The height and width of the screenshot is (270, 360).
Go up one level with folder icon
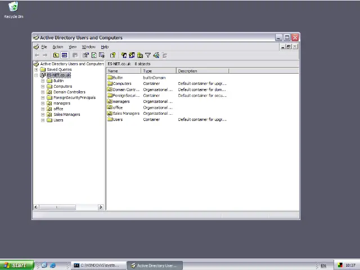[x=56, y=55]
